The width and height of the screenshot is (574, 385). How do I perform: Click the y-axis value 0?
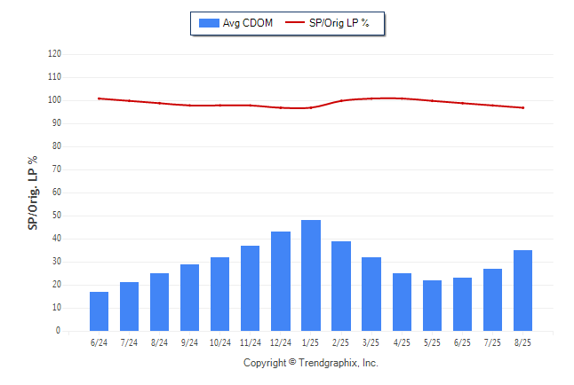pyautogui.click(x=59, y=331)
